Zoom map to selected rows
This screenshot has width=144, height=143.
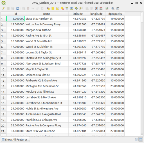coord(81,8)
